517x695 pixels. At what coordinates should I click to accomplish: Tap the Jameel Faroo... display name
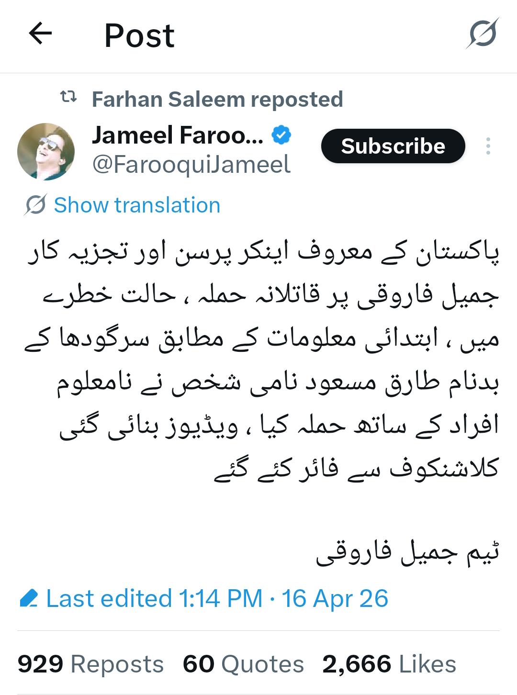[177, 135]
